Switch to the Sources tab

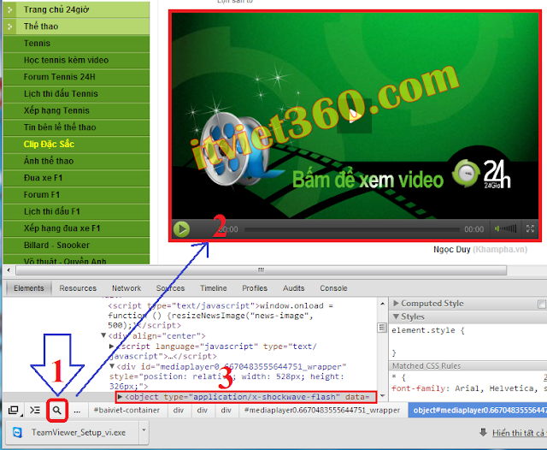pos(170,288)
